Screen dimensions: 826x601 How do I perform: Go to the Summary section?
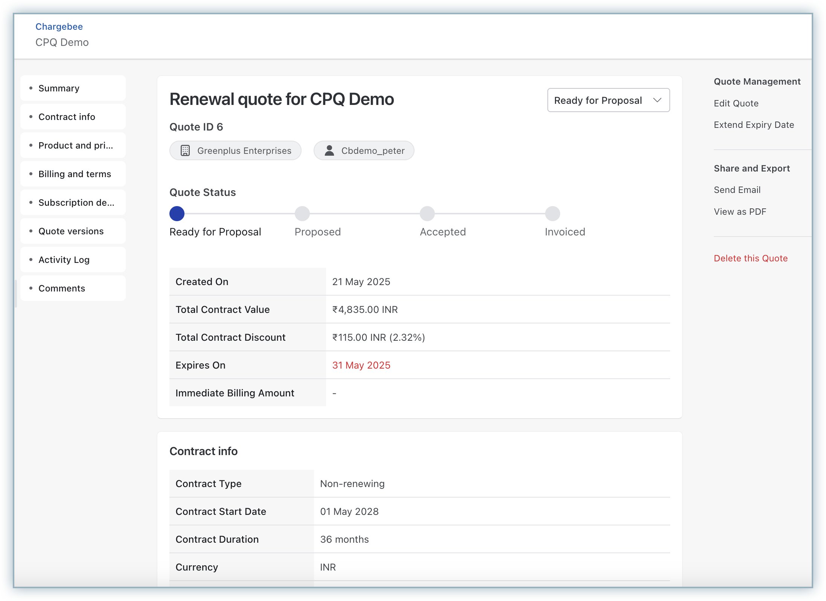click(73, 88)
